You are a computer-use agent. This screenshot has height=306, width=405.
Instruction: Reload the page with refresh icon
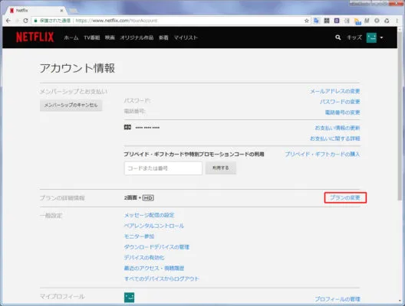[x=25, y=21]
